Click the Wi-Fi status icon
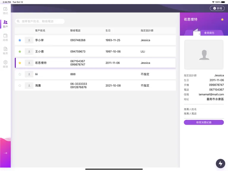228x171 pixels. pyautogui.click(x=213, y=2)
